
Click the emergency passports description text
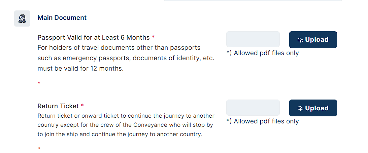point(126,58)
